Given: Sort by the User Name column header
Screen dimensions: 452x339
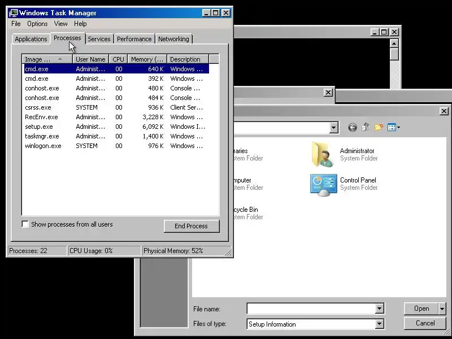Looking at the screenshot, I should [90, 59].
